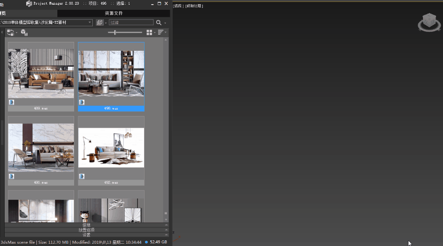
Task: Click the refresh/convert files icon in toolbar
Action: coord(10,33)
